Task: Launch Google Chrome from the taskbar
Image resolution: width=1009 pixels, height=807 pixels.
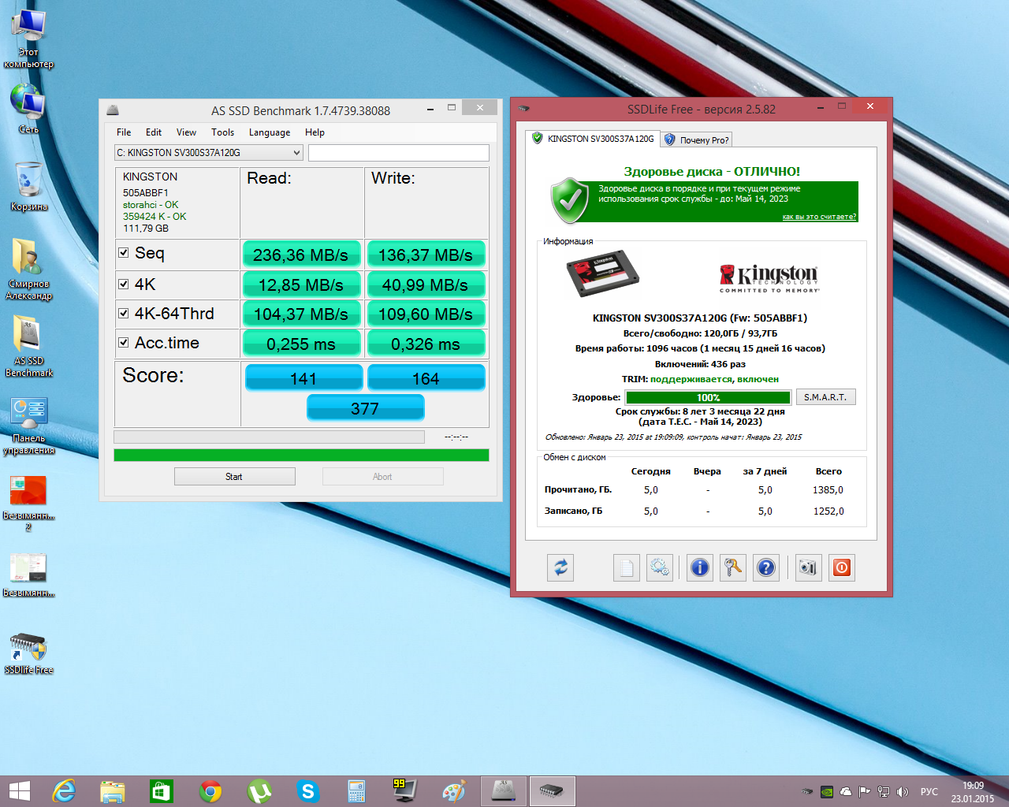Action: [x=210, y=790]
